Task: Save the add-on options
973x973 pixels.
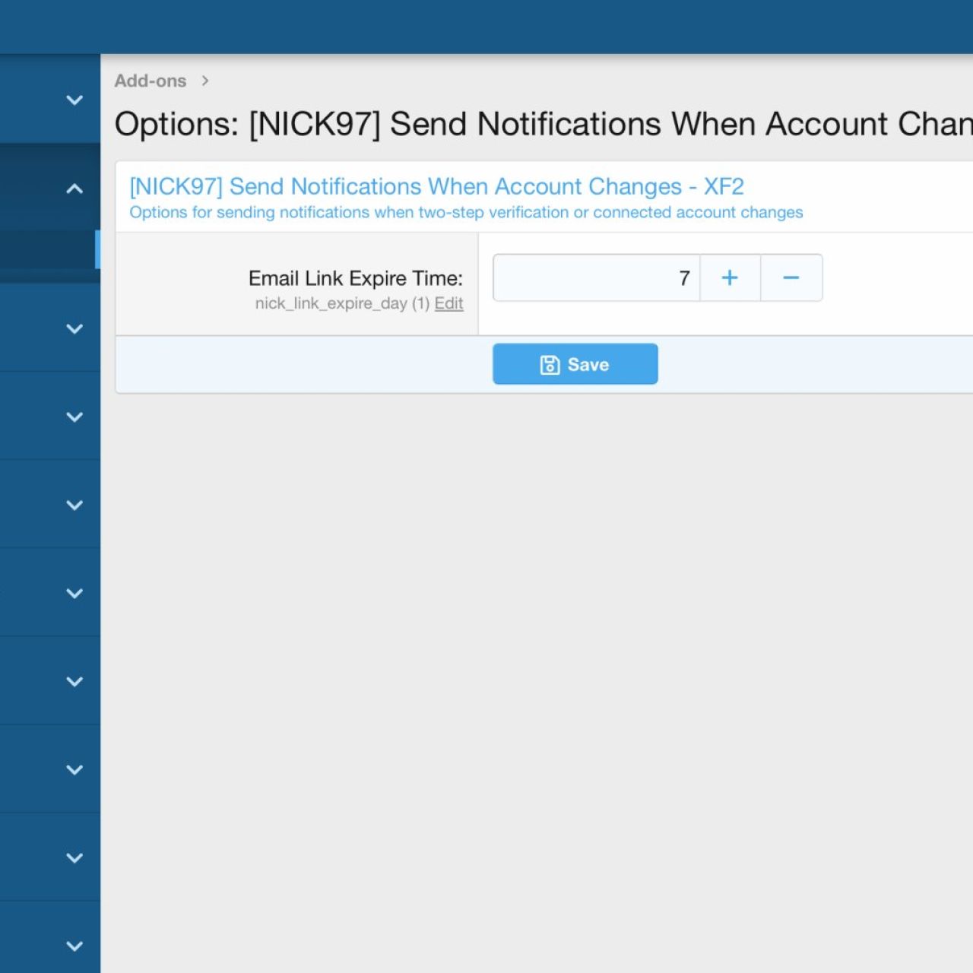Action: click(x=575, y=364)
